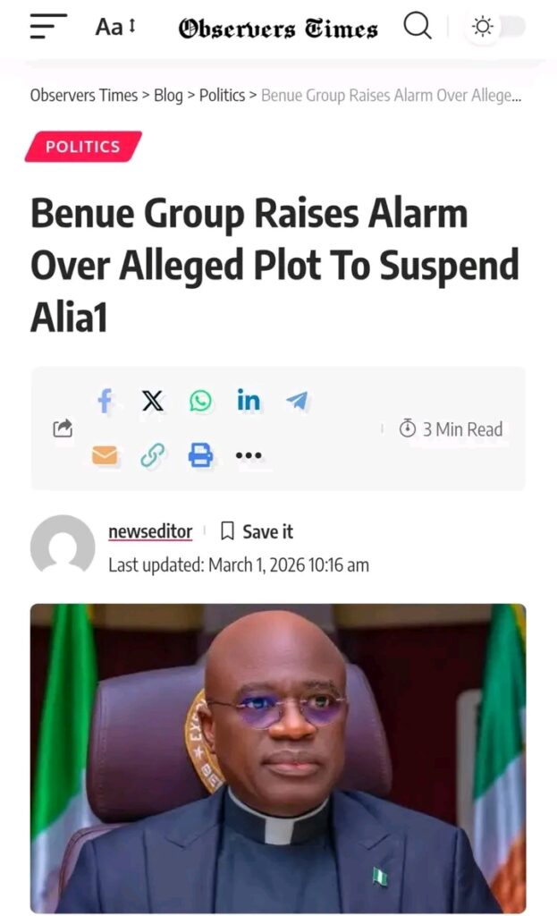
Task: Bookmark article with Save it
Action: (257, 531)
